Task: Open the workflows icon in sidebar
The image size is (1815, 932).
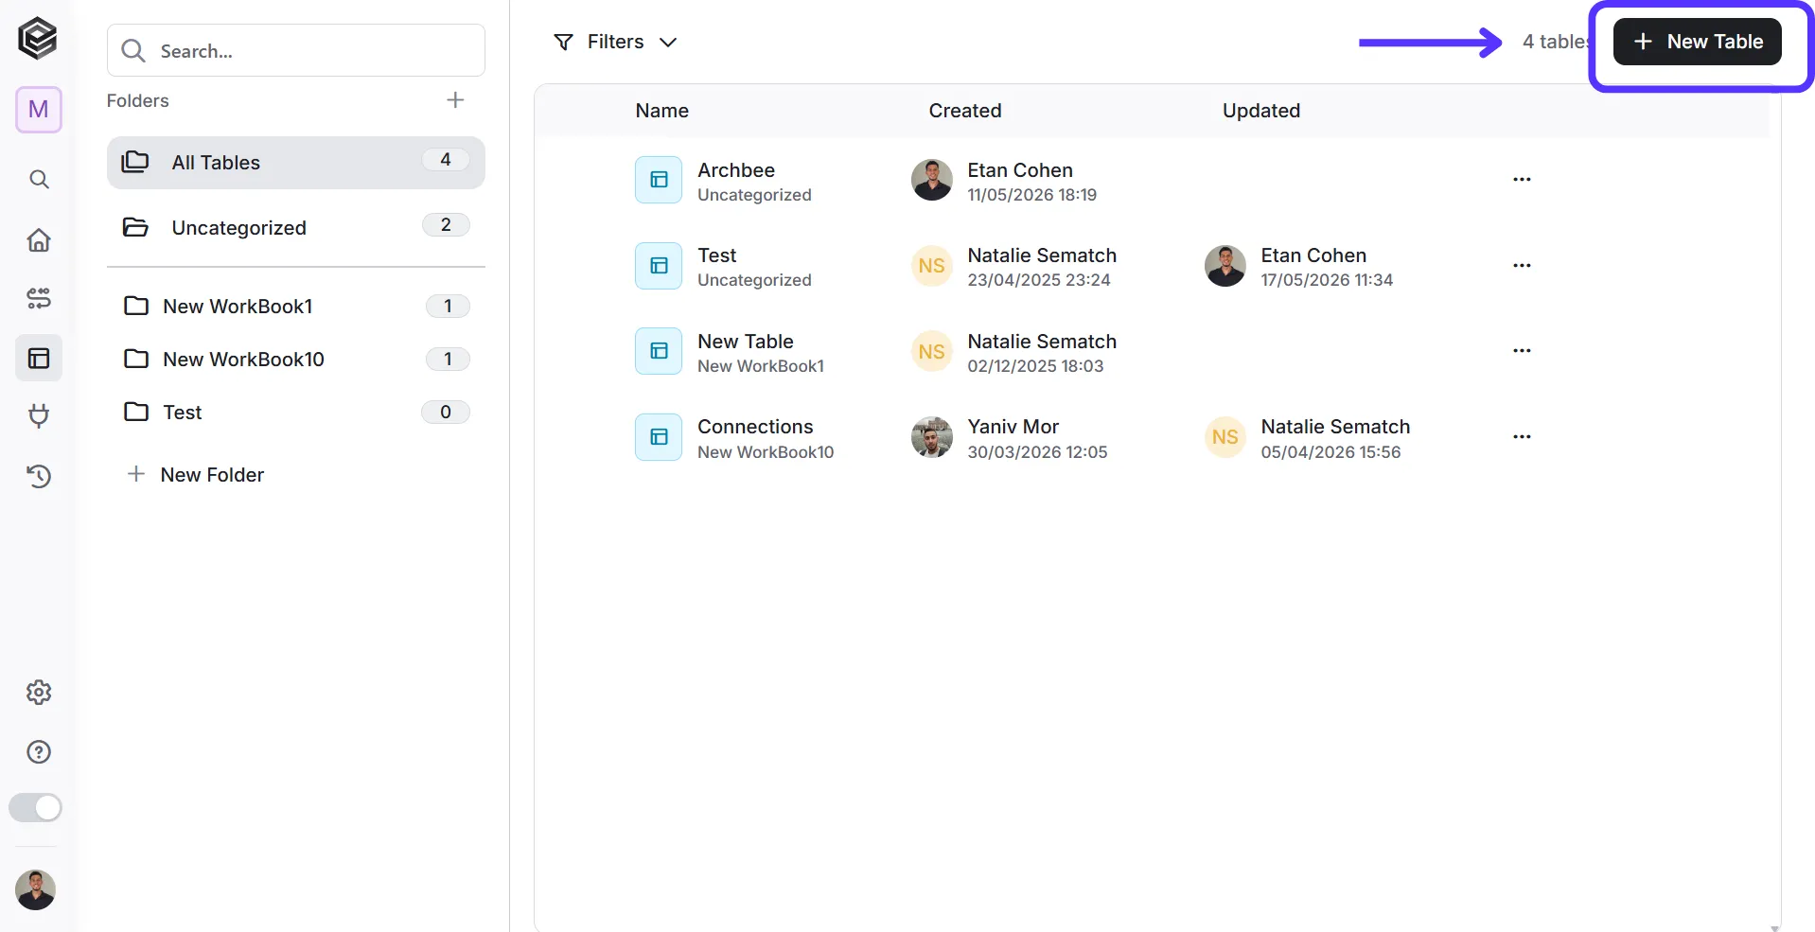Action: coord(39,298)
